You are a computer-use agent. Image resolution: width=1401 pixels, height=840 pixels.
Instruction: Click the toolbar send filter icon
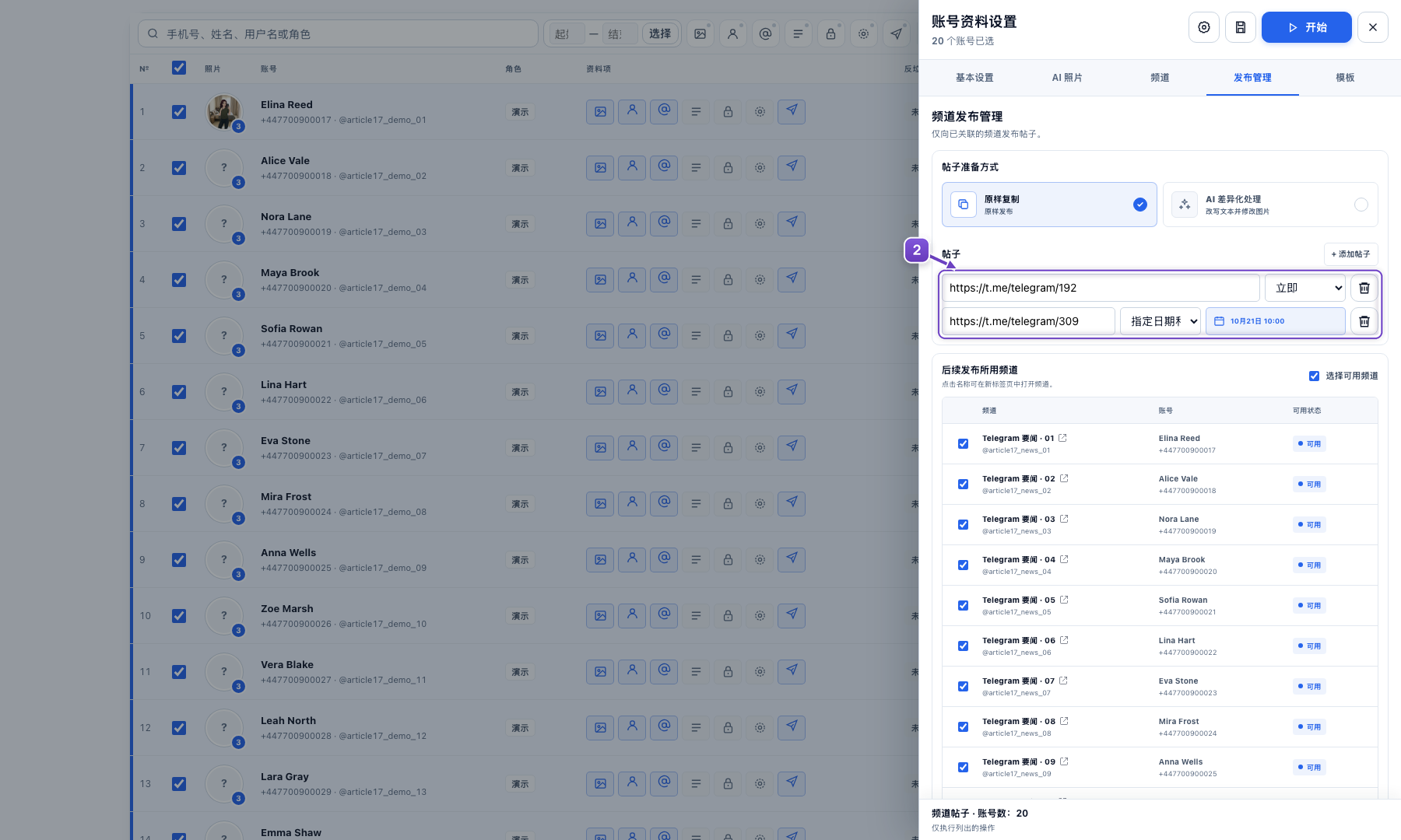(x=897, y=33)
